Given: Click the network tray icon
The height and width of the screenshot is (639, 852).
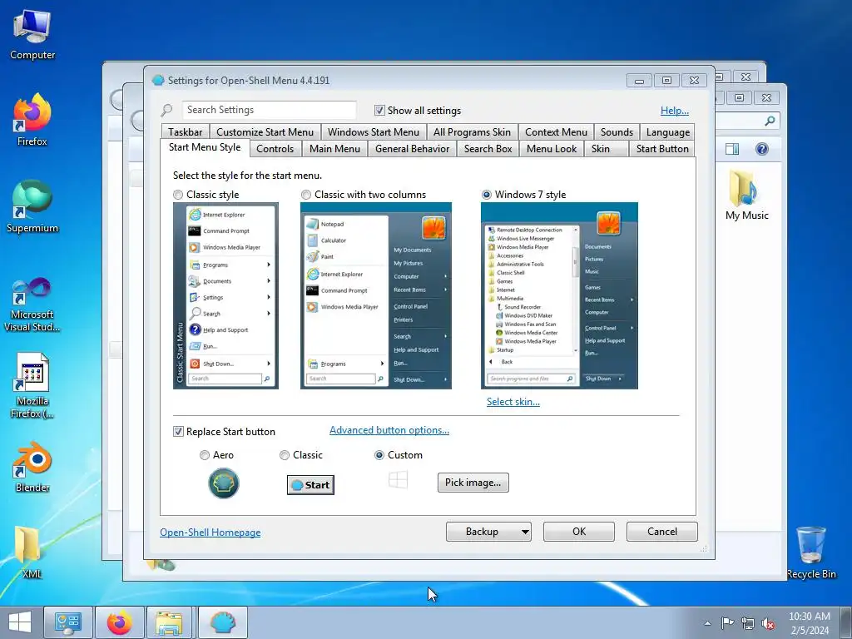Looking at the screenshot, I should tap(748, 623).
